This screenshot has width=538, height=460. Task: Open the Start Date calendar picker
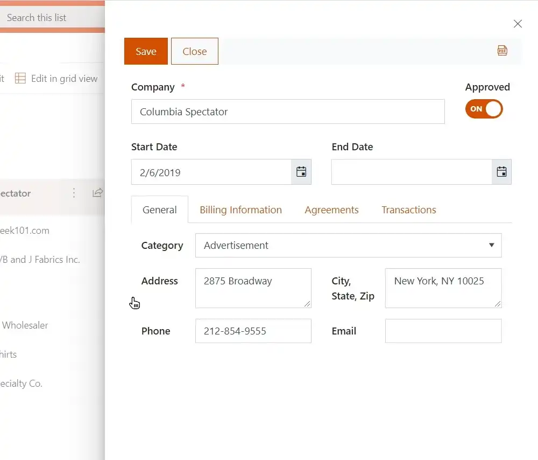(301, 172)
